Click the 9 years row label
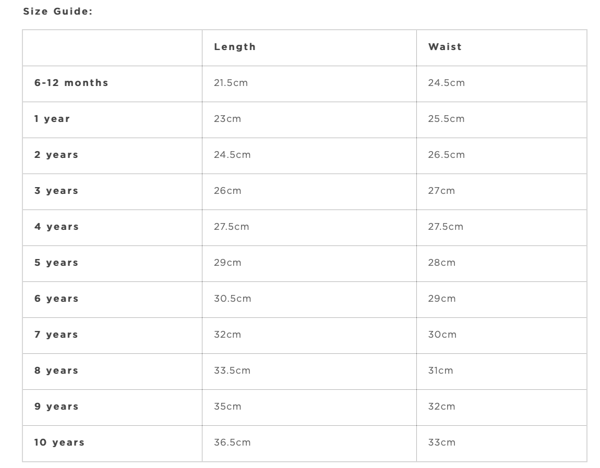 click(x=56, y=407)
